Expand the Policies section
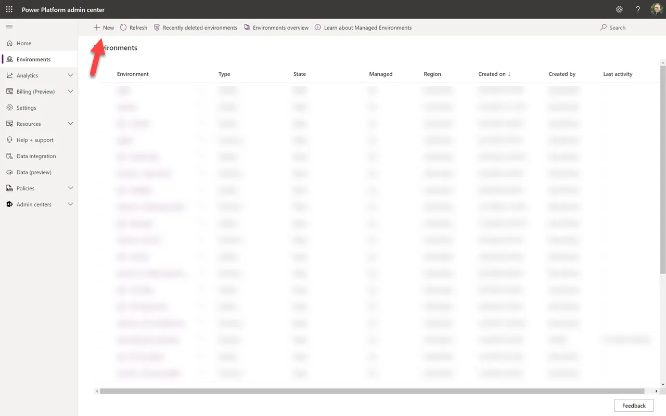Image resolution: width=666 pixels, height=416 pixels. click(70, 188)
